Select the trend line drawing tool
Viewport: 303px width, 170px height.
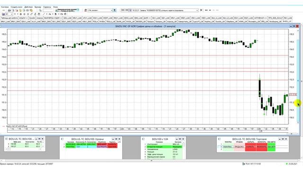[x=44, y=14]
